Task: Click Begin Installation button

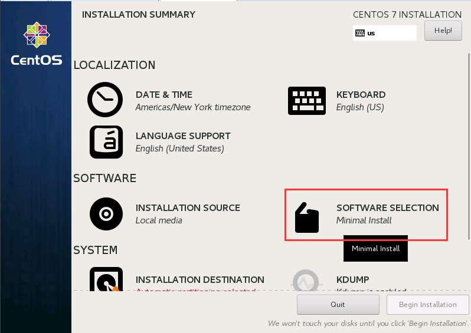Action: 427,305
